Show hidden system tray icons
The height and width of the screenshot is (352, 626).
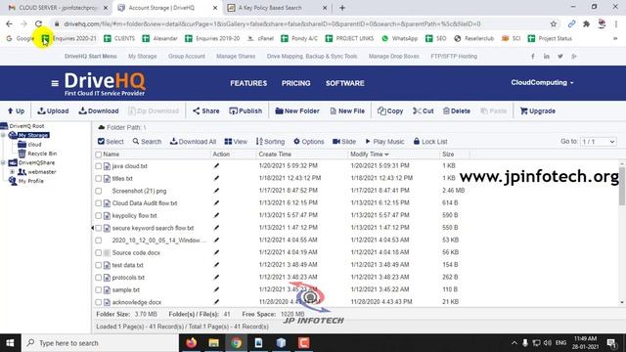514,343
